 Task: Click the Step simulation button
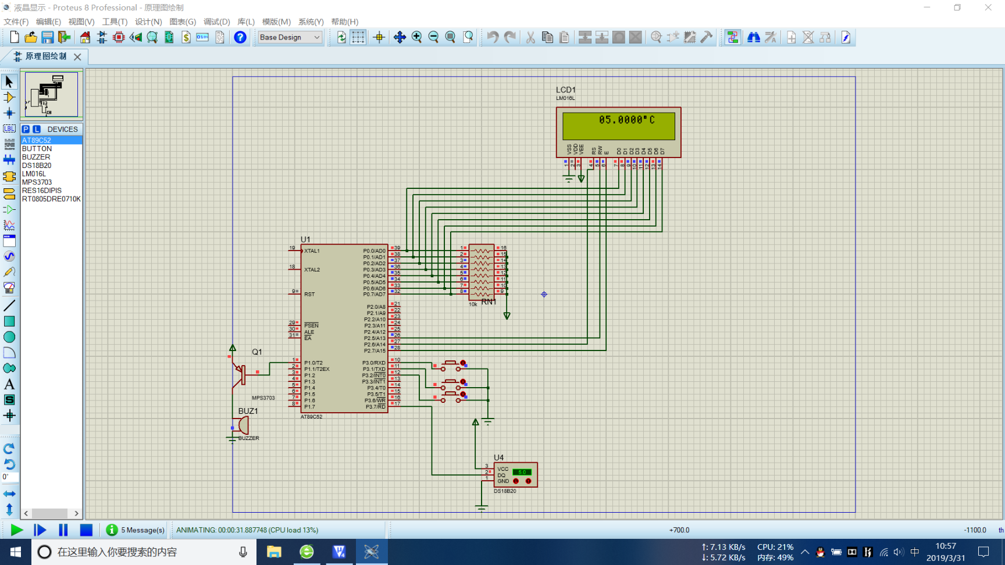40,530
